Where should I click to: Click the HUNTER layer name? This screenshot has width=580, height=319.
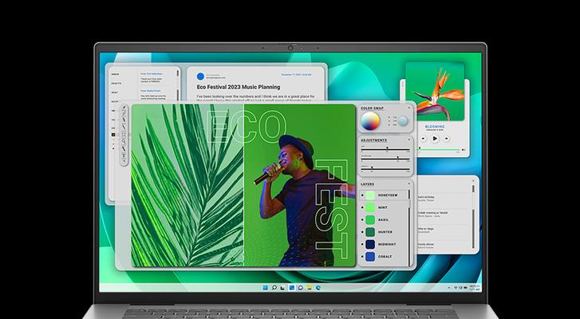385,232
